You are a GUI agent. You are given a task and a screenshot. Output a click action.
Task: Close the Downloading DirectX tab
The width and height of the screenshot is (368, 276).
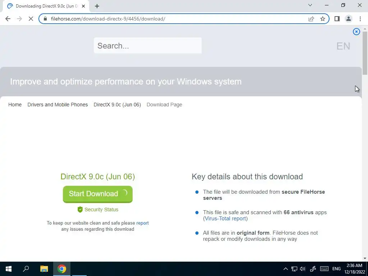tap(83, 6)
